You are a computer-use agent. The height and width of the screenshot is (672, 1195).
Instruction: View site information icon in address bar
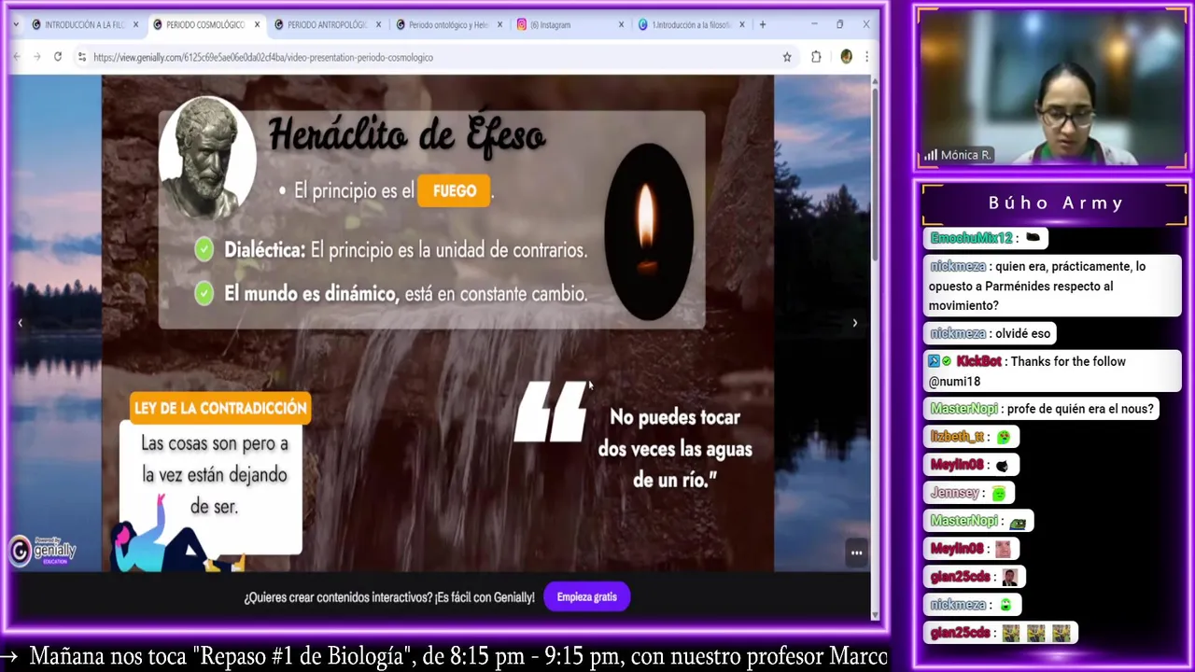pyautogui.click(x=82, y=57)
